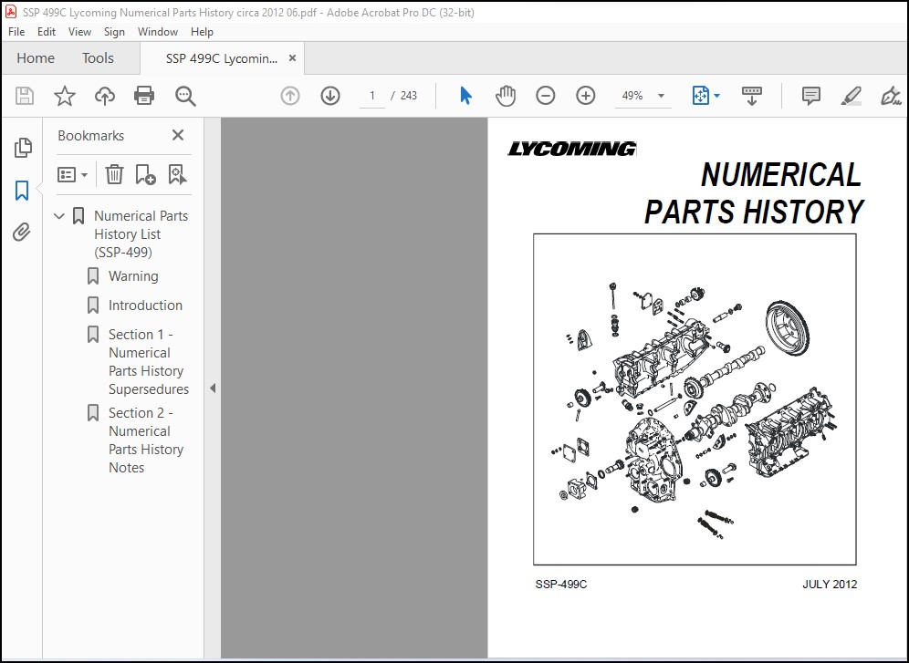Print the document using printer icon
Screen dimensions: 909x663
[x=144, y=96]
